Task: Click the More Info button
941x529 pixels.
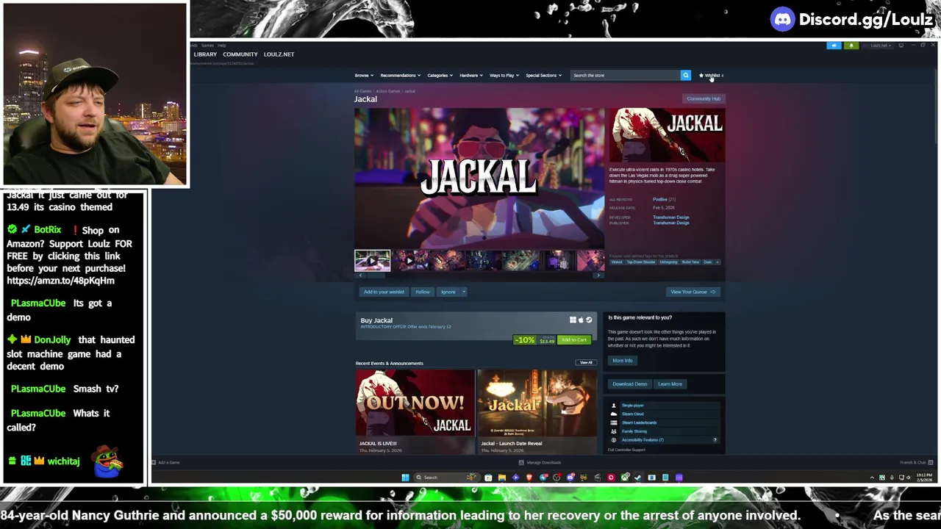Action: point(623,361)
